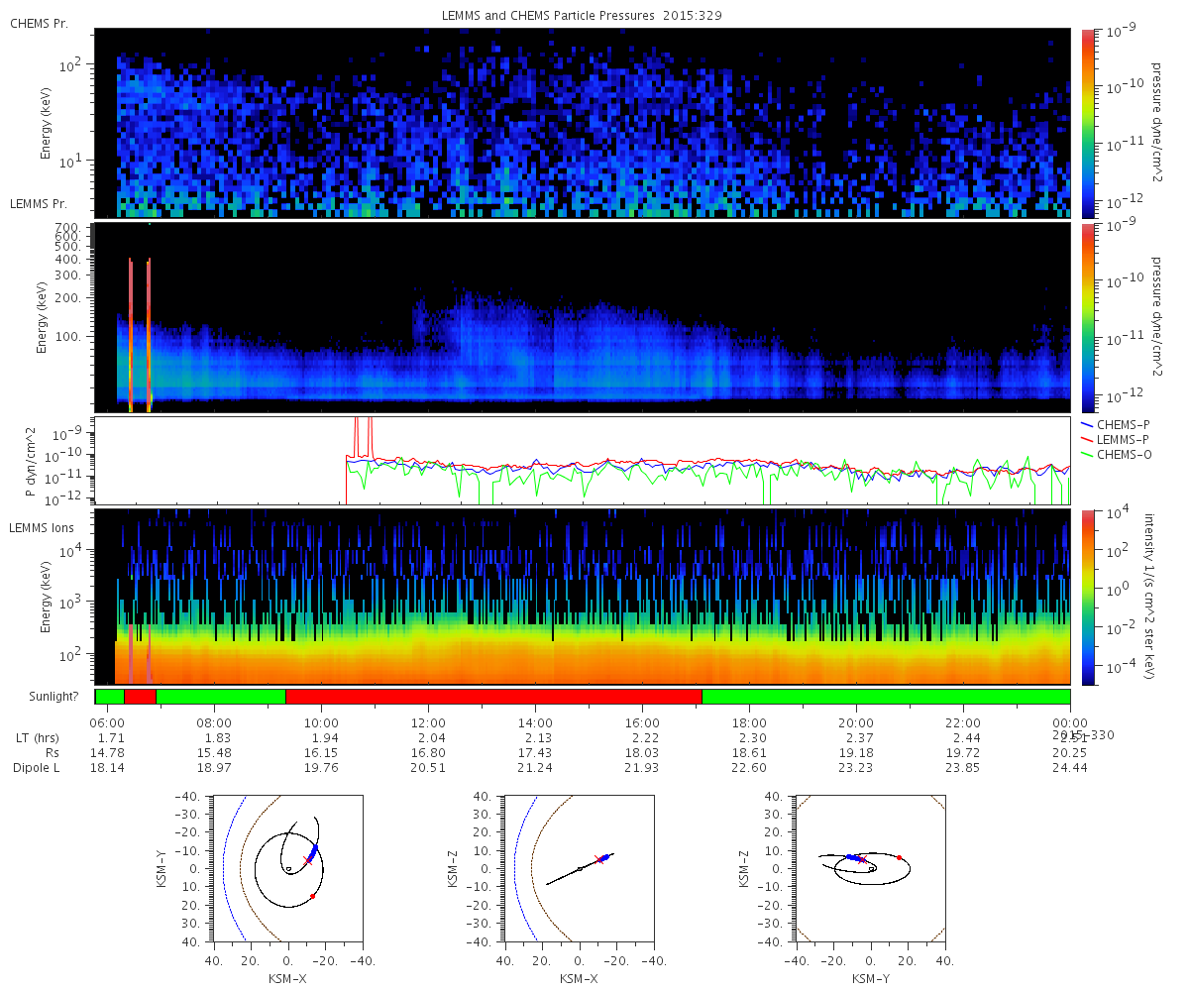Click the KSM-X versus KSM-Y orbit plot
Screen dimensions: 1189x991
[x=287, y=867]
